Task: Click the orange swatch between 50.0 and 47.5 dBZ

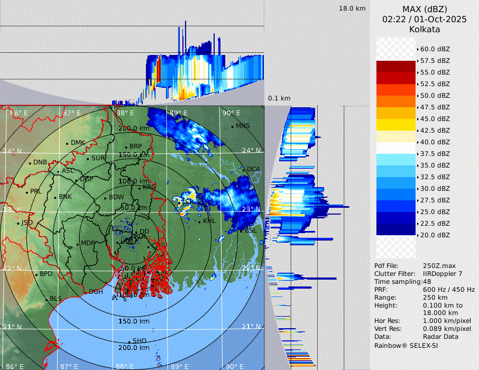Action: click(396, 101)
